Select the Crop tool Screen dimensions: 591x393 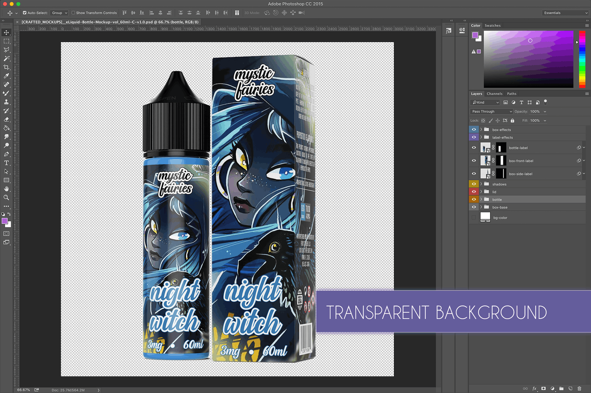coord(6,67)
